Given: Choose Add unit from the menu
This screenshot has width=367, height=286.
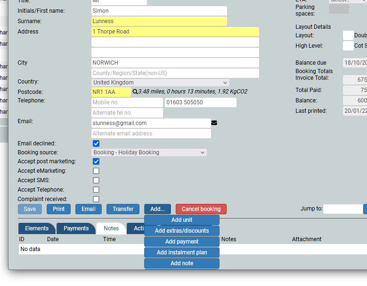Looking at the screenshot, I should click(182, 220).
